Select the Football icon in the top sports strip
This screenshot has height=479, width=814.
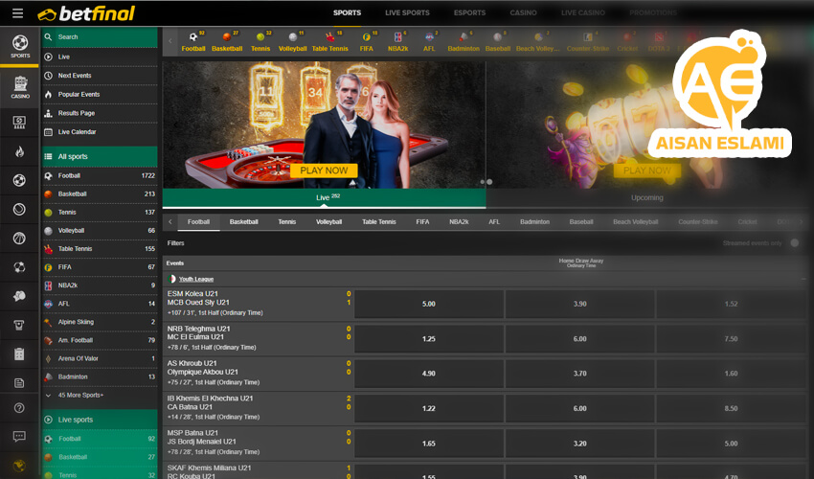[193, 41]
